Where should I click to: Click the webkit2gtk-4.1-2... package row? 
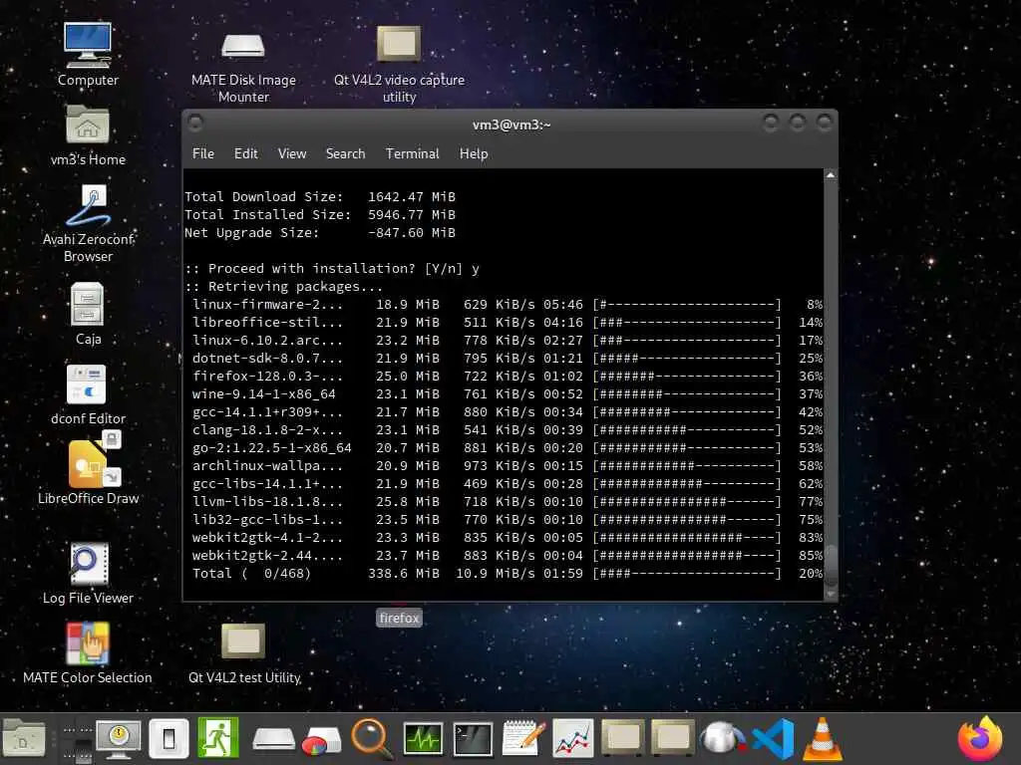(508, 537)
